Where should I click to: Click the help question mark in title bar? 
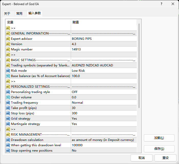[x=161, y=4]
